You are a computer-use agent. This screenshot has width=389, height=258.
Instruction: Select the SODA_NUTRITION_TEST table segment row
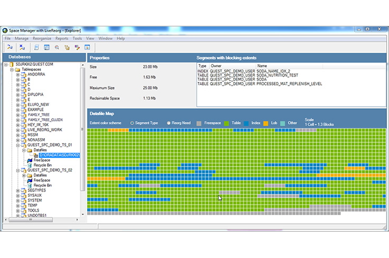248,75
